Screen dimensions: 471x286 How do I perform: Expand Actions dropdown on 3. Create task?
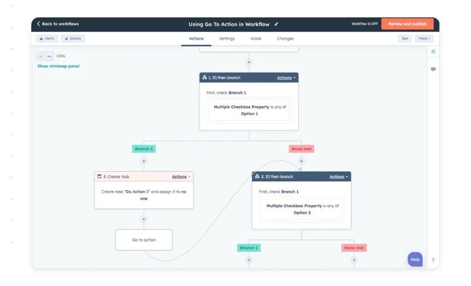[x=181, y=177]
